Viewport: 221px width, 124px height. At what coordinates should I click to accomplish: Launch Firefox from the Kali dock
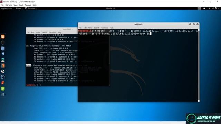(3, 37)
